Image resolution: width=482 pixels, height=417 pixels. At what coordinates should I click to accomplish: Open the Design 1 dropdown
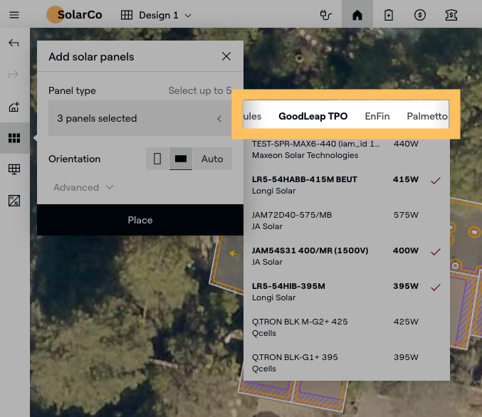click(x=157, y=15)
